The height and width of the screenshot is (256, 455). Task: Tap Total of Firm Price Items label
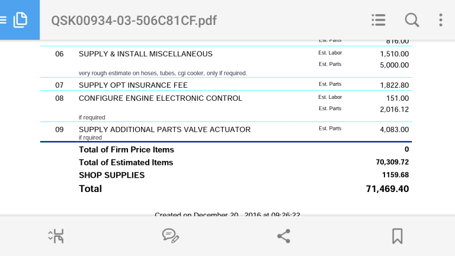[127, 150]
